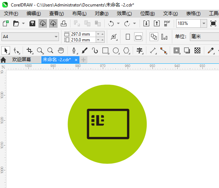Select the Contour effect tool
219x188 pixels.
click(x=177, y=50)
